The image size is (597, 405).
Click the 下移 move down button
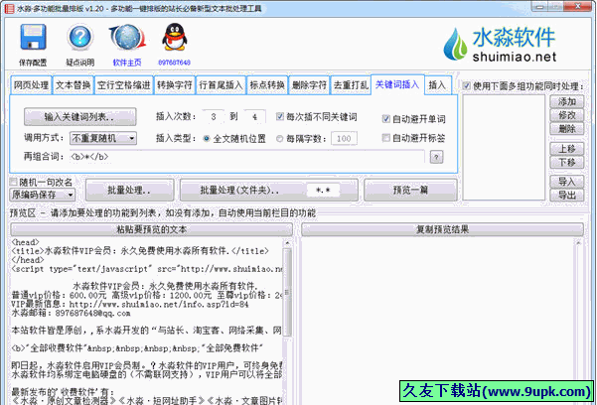click(566, 162)
